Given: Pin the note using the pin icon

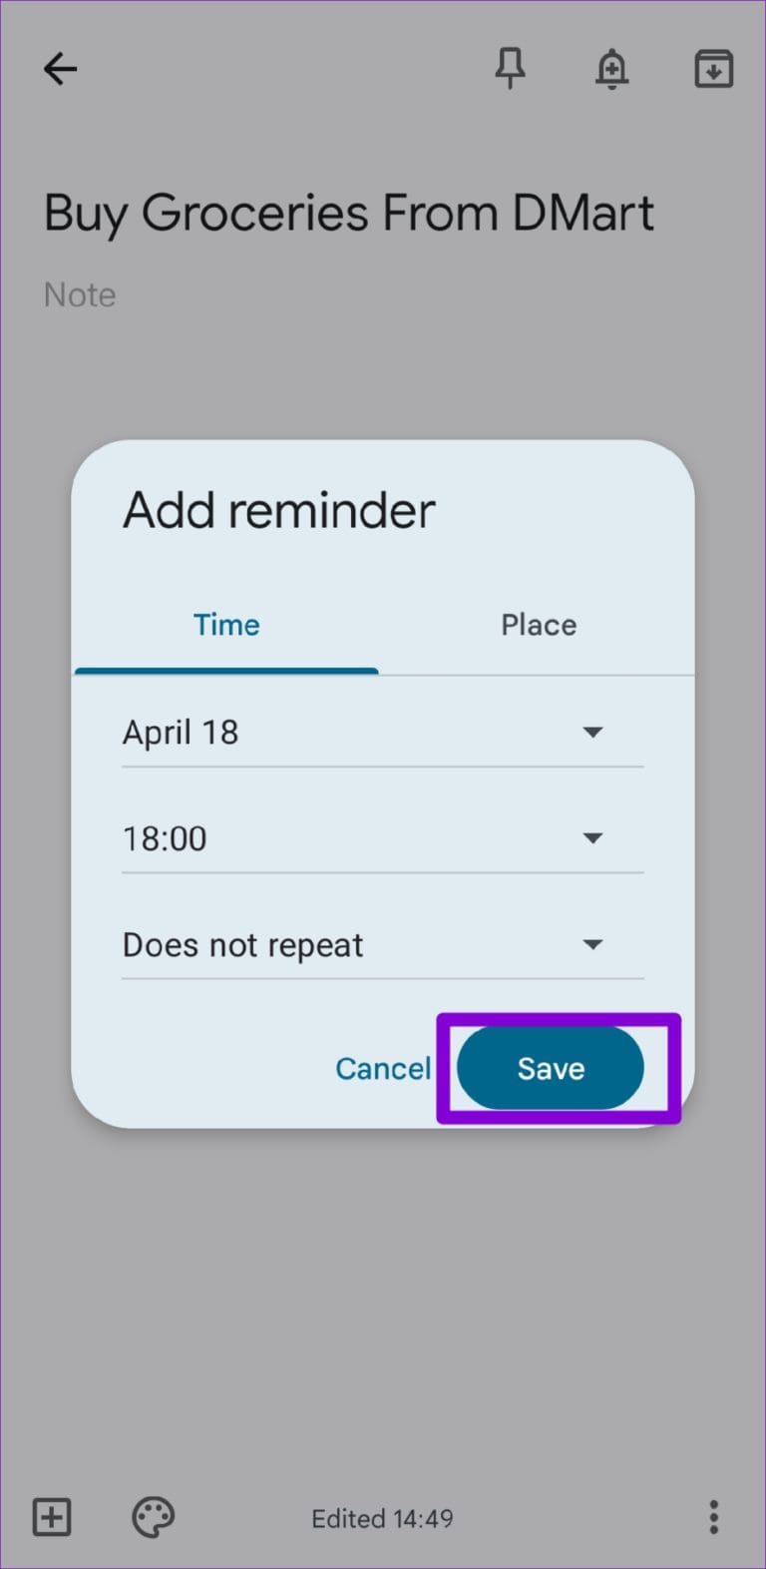Looking at the screenshot, I should pos(511,68).
